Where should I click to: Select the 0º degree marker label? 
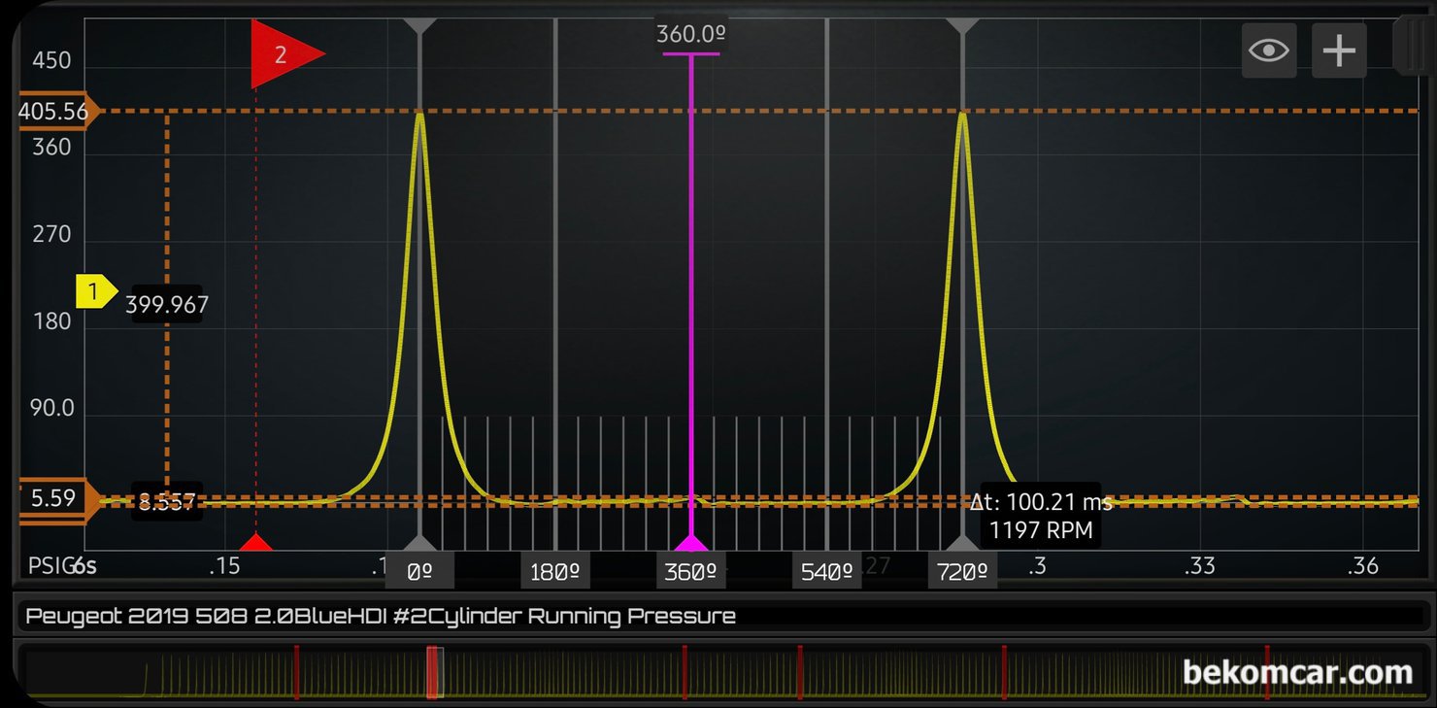pos(419,571)
